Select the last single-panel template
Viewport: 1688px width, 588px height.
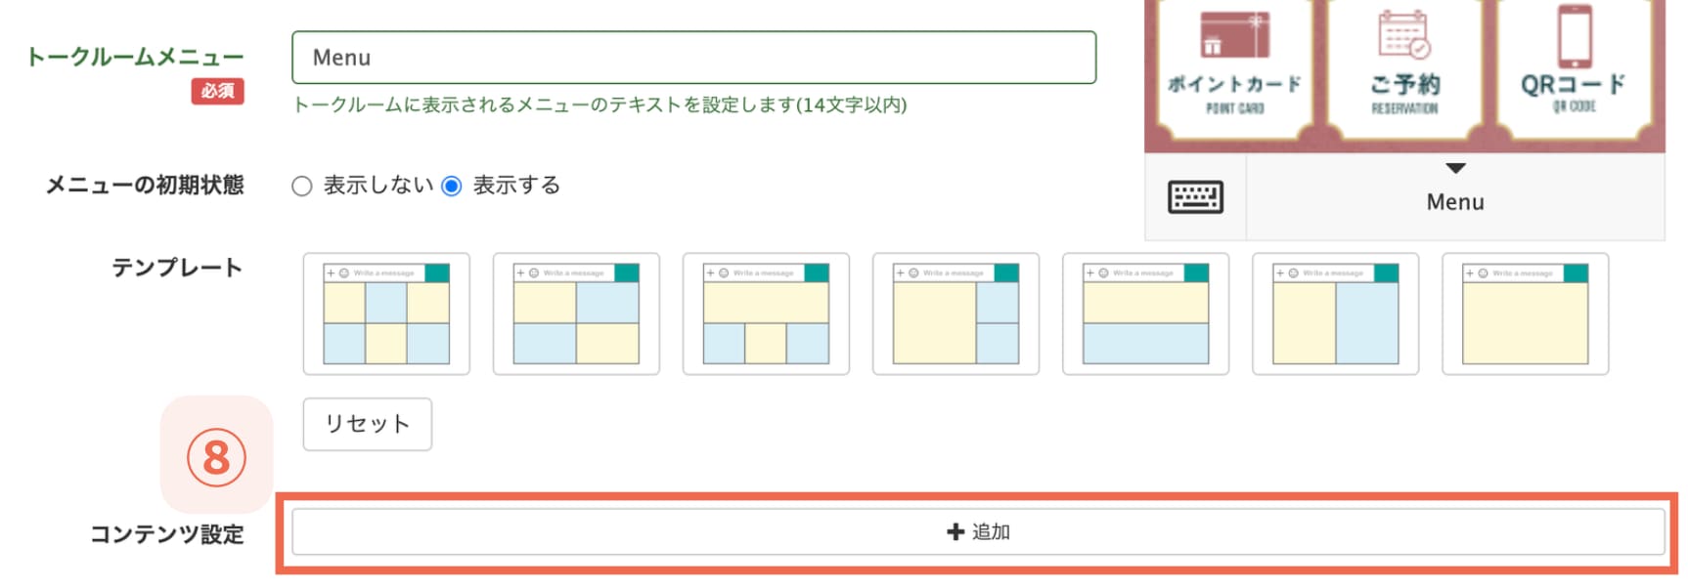click(x=1524, y=314)
